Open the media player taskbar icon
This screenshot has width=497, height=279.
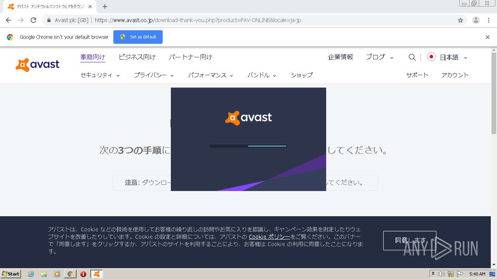pos(57,274)
